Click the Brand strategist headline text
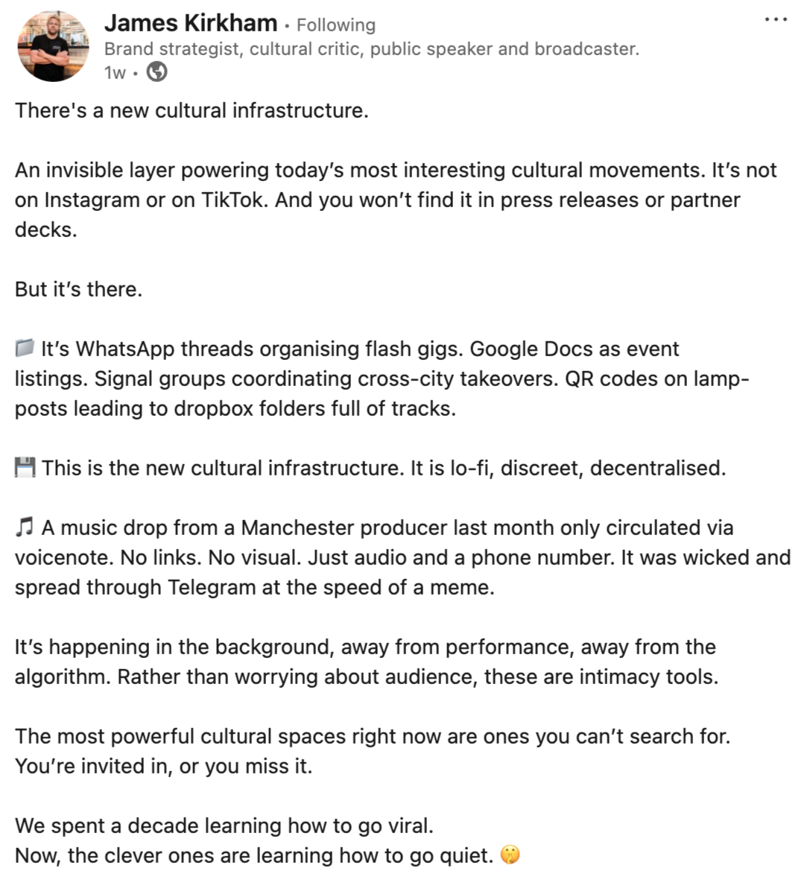This screenshot has width=807, height=874. coord(371,49)
